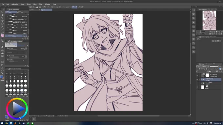Toggle visibility of Gradient map 1 layer
Screen dimensions: 223x125
[197, 75]
